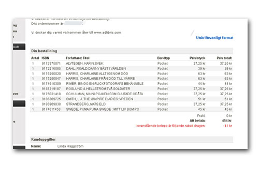
Task: Click the RIMÉR, BINGO book row
Action: 132,84
